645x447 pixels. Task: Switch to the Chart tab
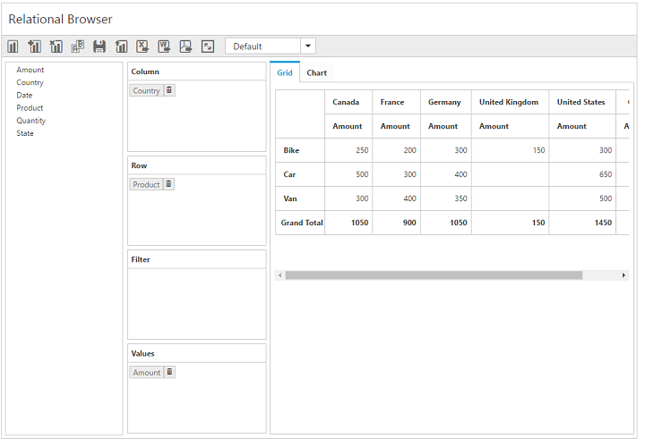(x=316, y=73)
